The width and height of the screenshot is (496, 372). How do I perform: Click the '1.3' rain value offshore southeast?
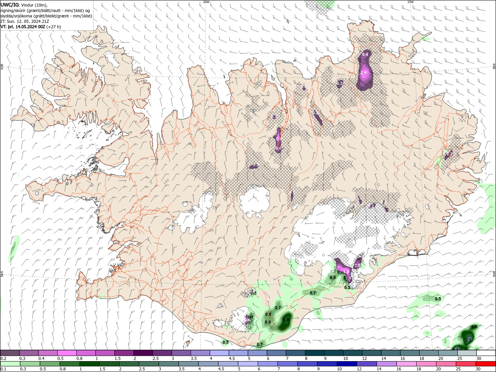(474, 327)
